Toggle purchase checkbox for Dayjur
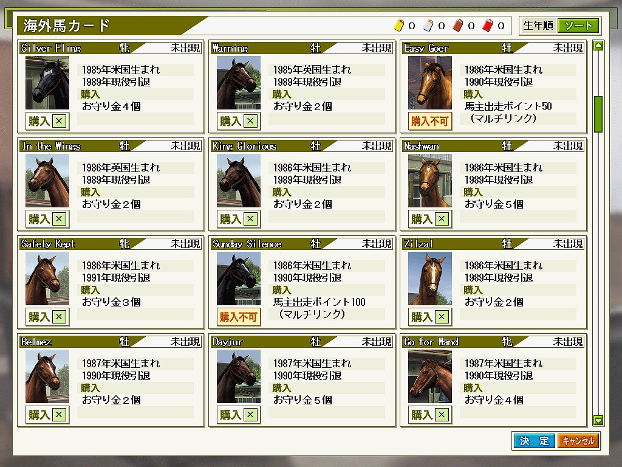This screenshot has height=467, width=622. pyautogui.click(x=250, y=415)
